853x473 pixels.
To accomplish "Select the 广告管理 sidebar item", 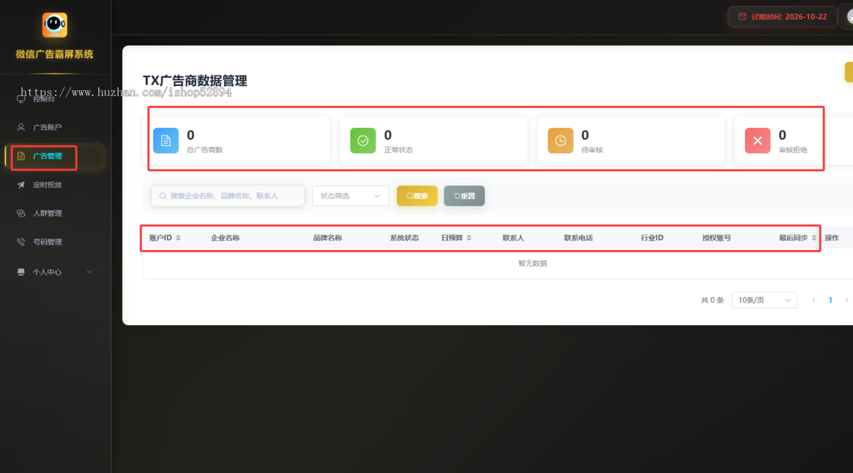I will point(55,156).
